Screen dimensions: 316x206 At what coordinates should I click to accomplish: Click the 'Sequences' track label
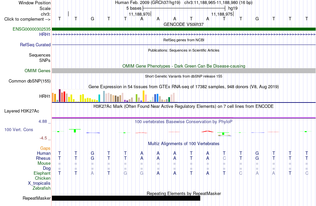pos(40,55)
